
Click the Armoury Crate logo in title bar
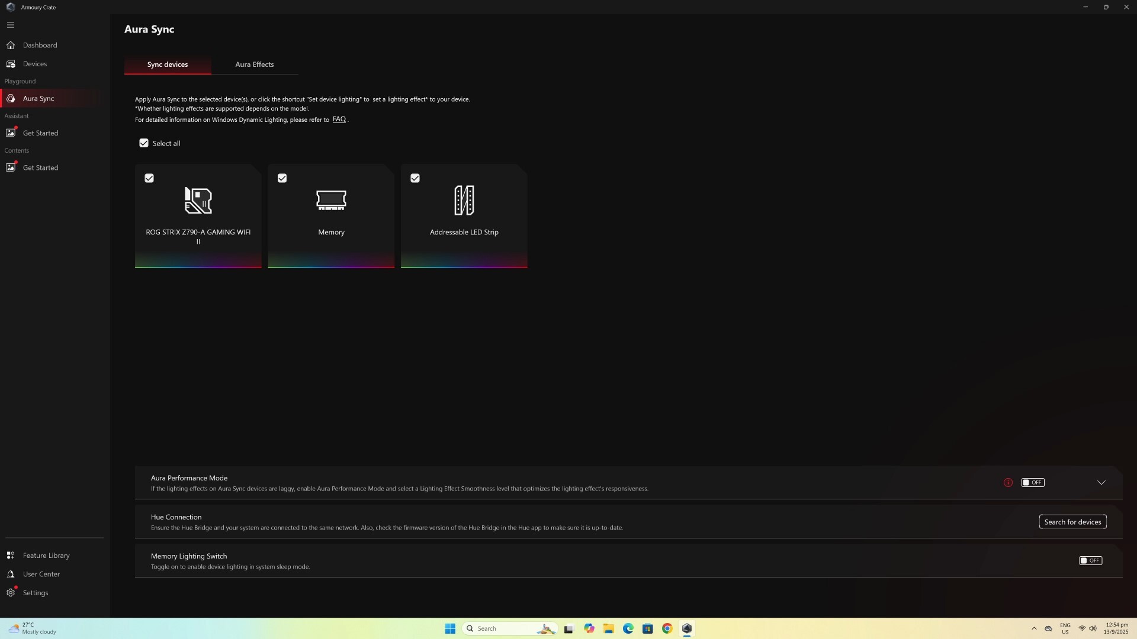click(x=10, y=7)
